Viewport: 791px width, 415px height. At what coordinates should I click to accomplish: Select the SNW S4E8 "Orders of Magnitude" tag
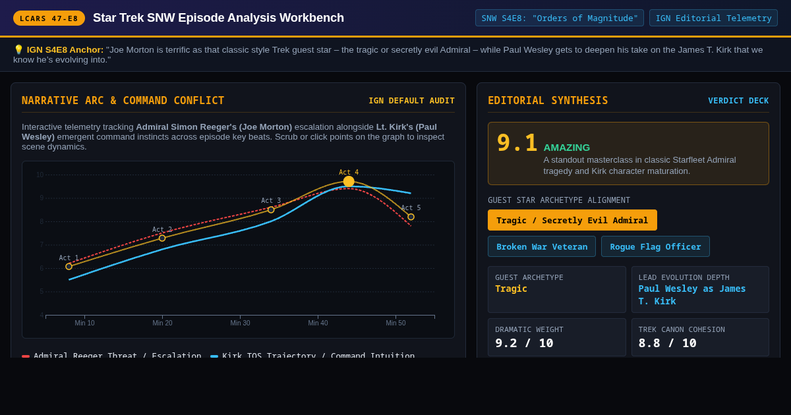coord(560,18)
